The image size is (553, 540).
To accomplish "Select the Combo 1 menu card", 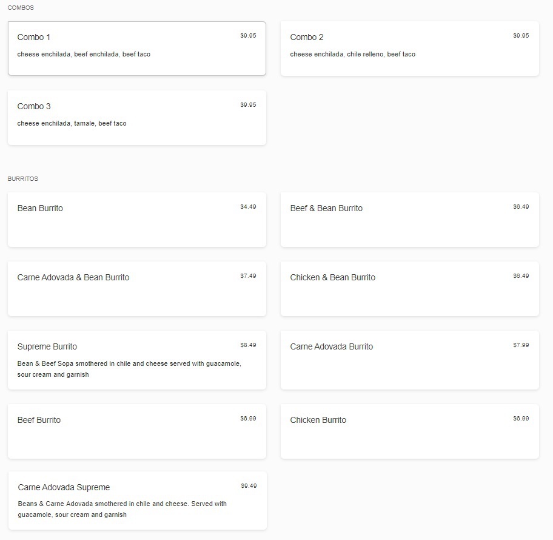I will click(x=136, y=49).
